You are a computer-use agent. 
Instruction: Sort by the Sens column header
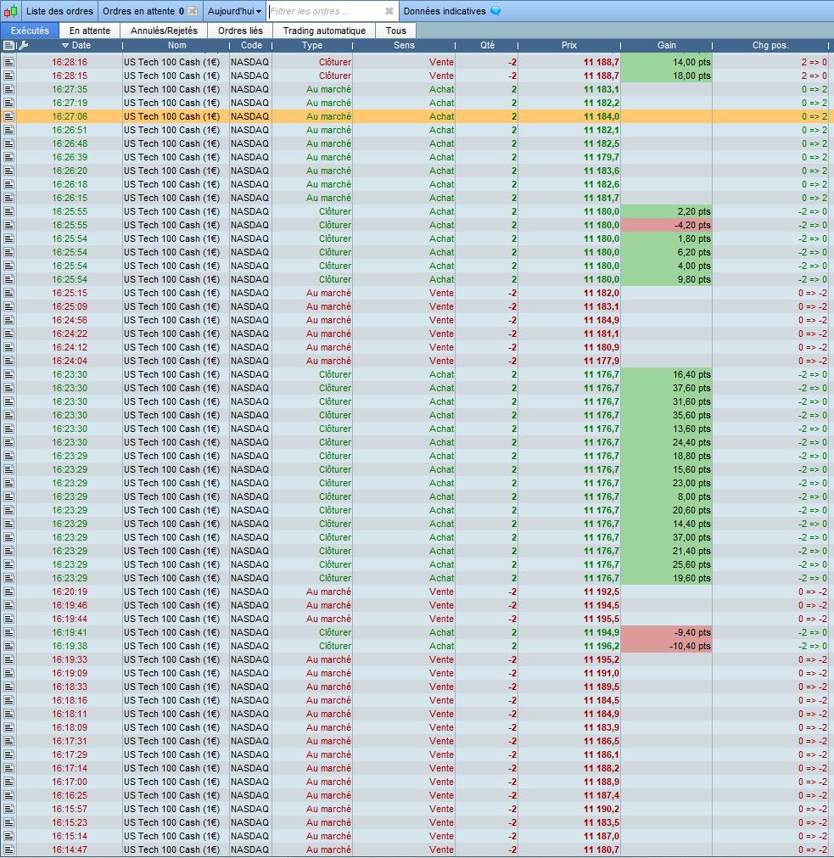point(404,46)
